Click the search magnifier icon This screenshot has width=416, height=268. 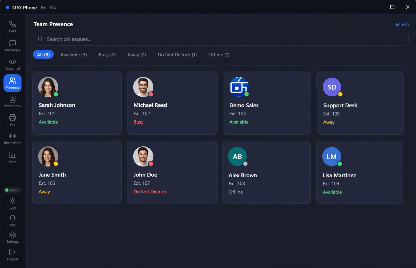40,39
